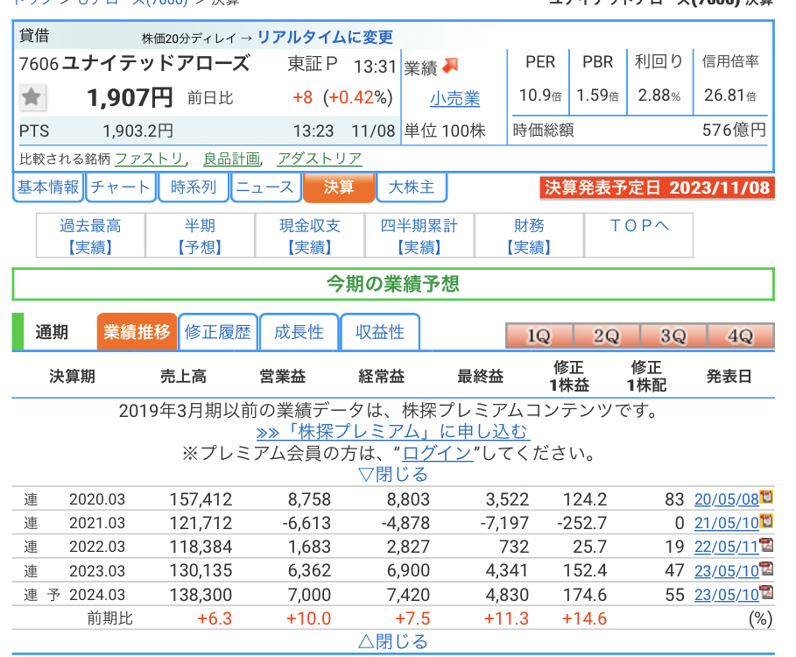Select the 業績推移 tab
796x657 pixels.
[x=137, y=332]
